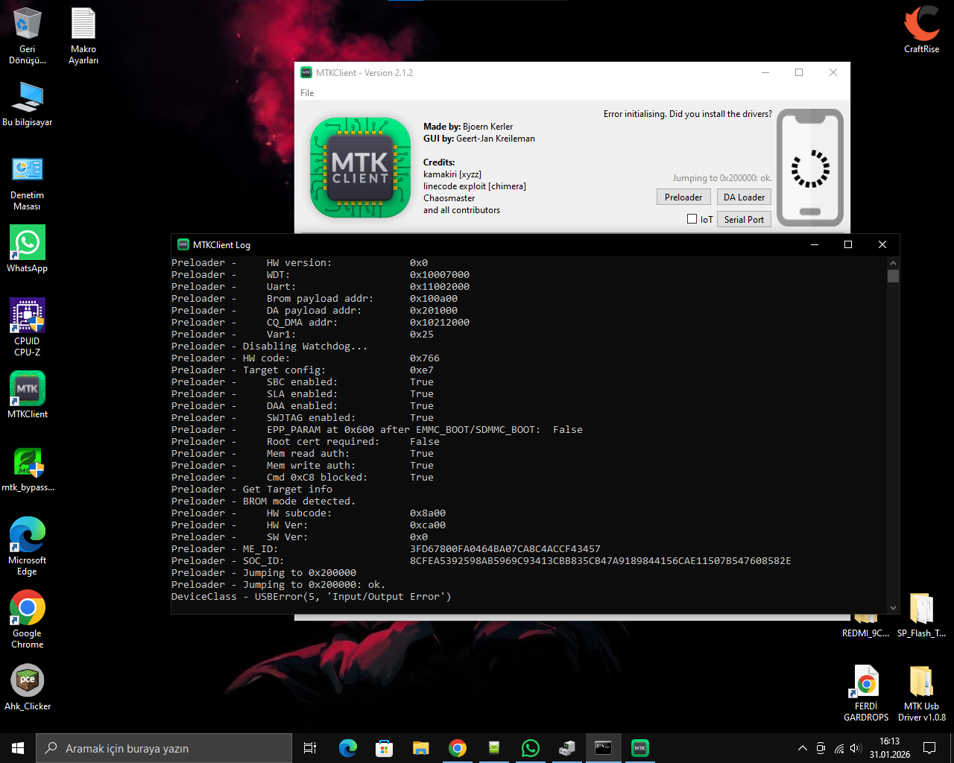
Task: Open CraftRise desktop icon
Action: pyautogui.click(x=922, y=30)
